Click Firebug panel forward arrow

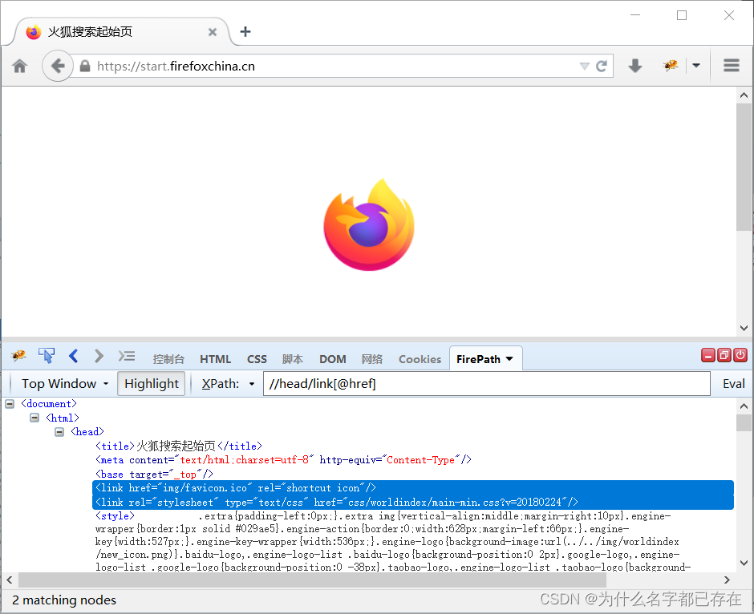point(99,356)
